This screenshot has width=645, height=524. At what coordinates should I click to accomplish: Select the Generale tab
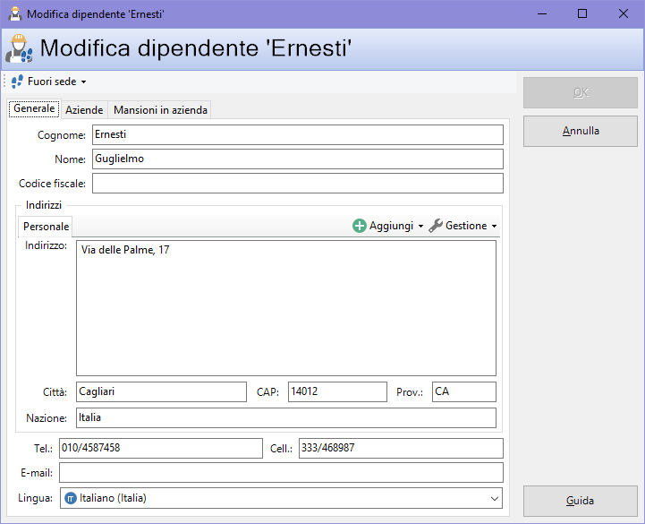pos(34,108)
